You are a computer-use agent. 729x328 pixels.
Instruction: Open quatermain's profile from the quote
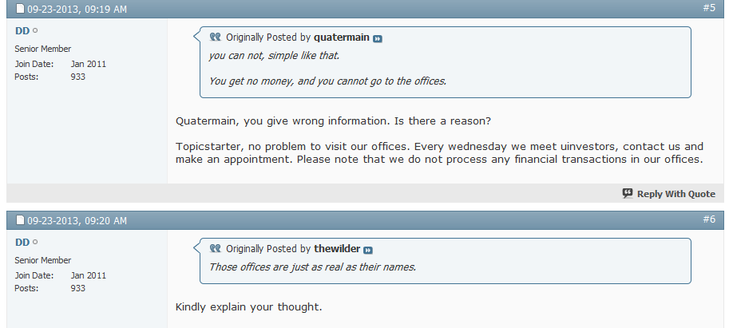click(x=342, y=38)
